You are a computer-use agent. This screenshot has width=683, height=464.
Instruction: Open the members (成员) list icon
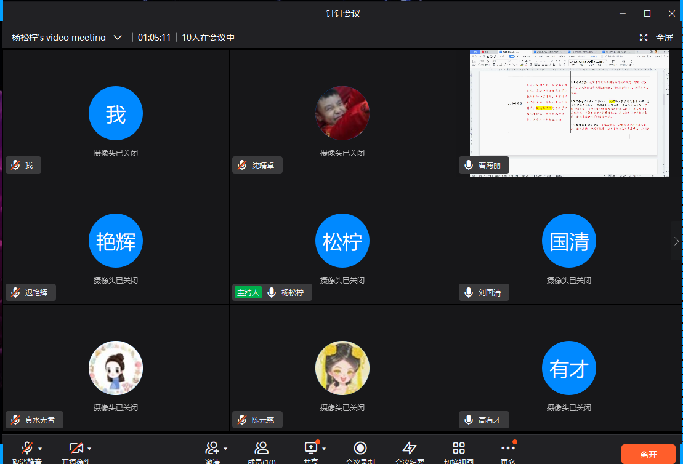262,449
